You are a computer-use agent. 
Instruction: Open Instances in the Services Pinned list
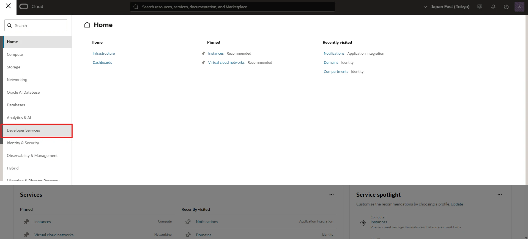[x=43, y=222]
